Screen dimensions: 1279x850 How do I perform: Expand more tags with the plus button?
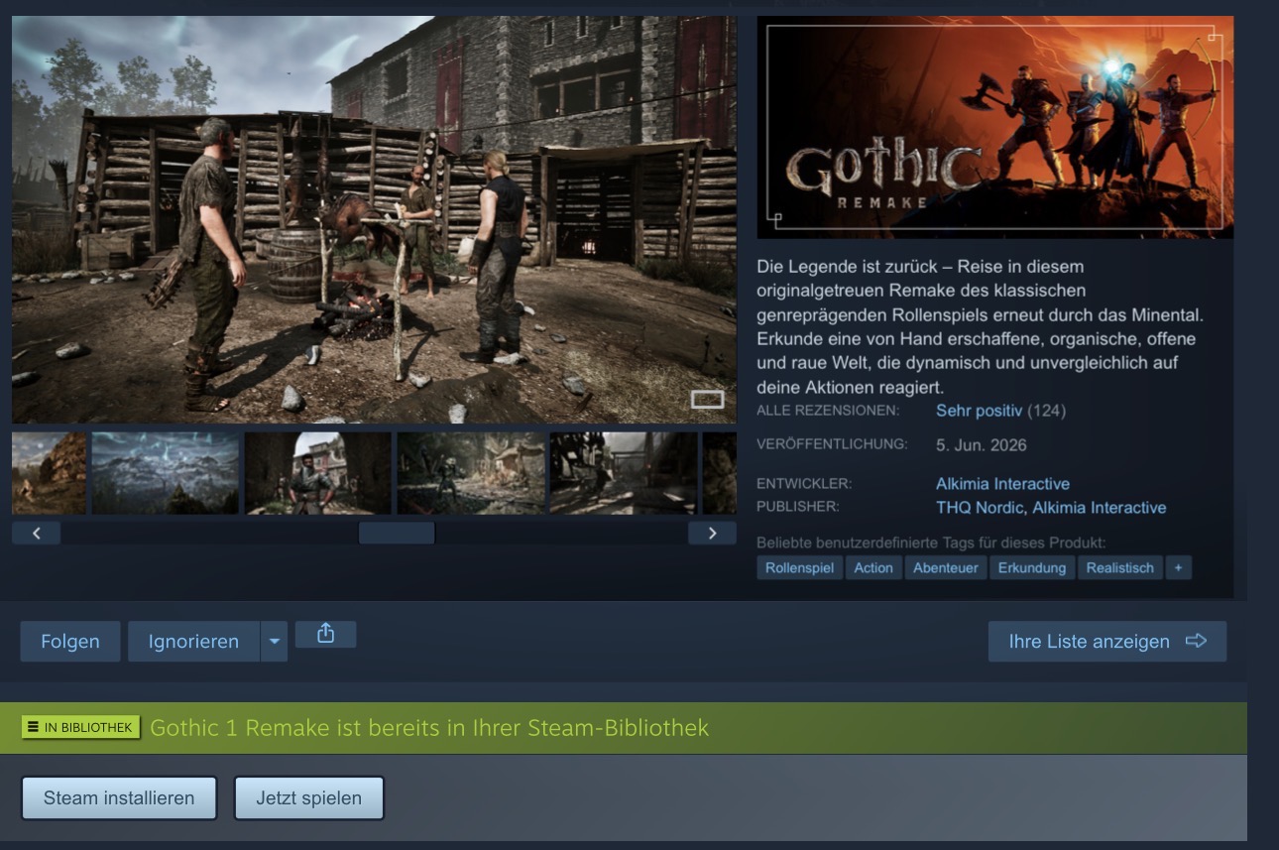[1178, 567]
